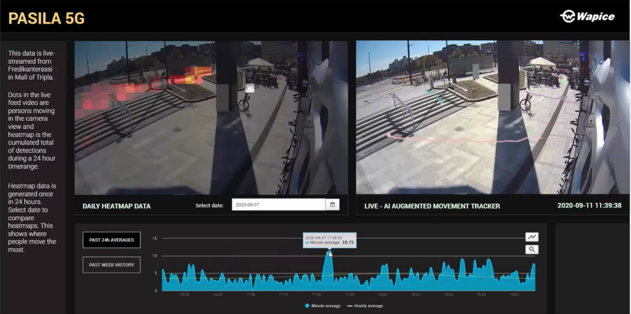Click the daily heatmap camera image
Viewport: 631px width, 314px height.
211,118
